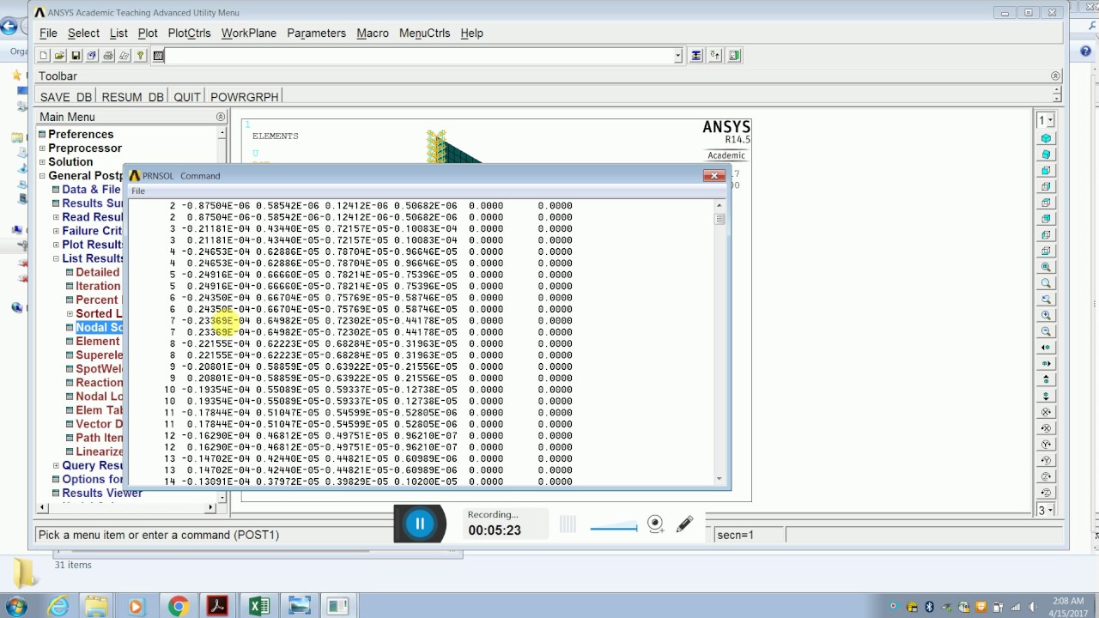Adjust the recorder volume slider
The width and height of the screenshot is (1099, 618).
pyautogui.click(x=614, y=528)
